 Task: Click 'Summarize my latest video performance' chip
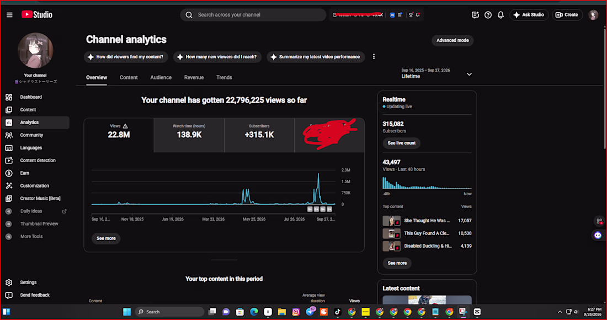coord(316,57)
